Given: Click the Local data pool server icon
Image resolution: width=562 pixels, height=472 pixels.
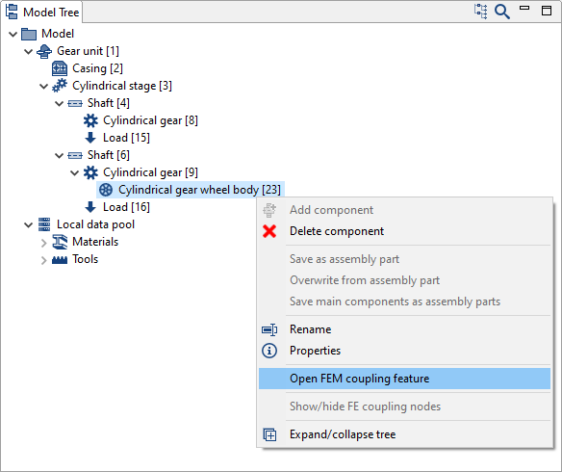Looking at the screenshot, I should tap(44, 224).
